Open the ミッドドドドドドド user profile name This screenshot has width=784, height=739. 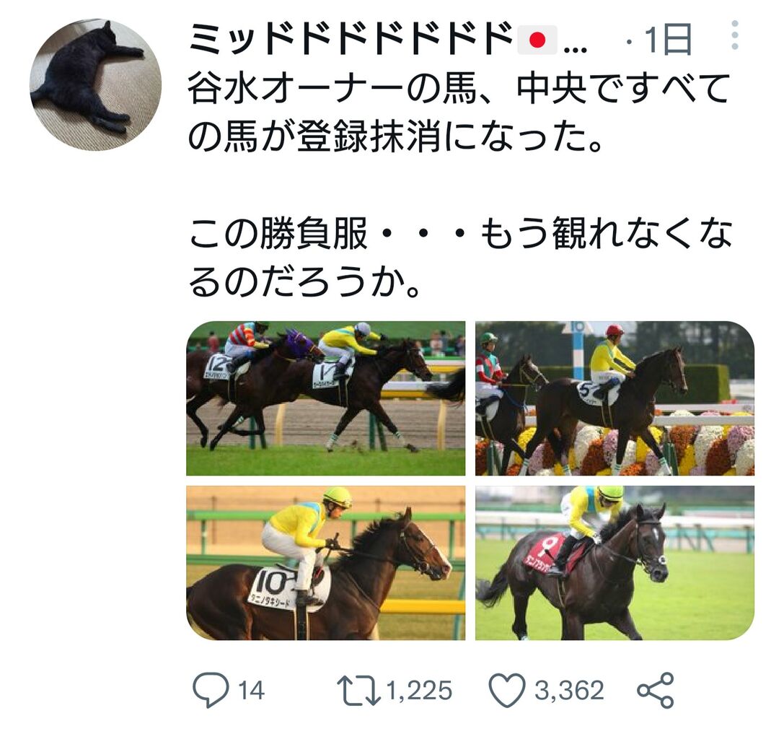351,39
